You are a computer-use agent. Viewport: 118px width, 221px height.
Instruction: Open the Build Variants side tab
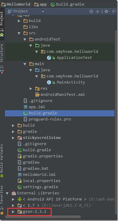pos(2,161)
